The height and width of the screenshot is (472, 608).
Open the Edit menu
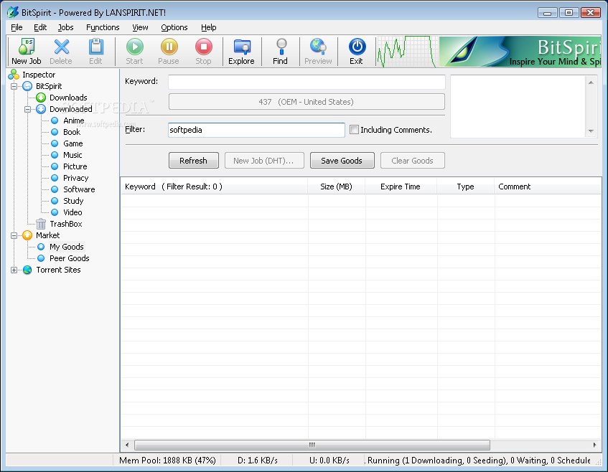[x=40, y=27]
